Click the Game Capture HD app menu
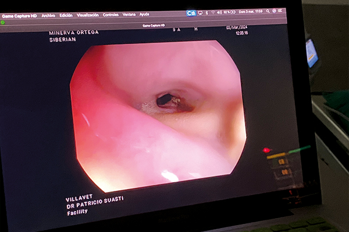Image resolution: width=349 pixels, height=232 pixels. click(20, 16)
